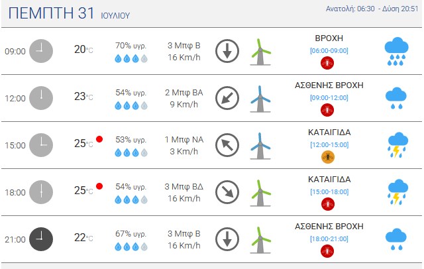Click the clock icon next to 12:00

[x=41, y=98]
